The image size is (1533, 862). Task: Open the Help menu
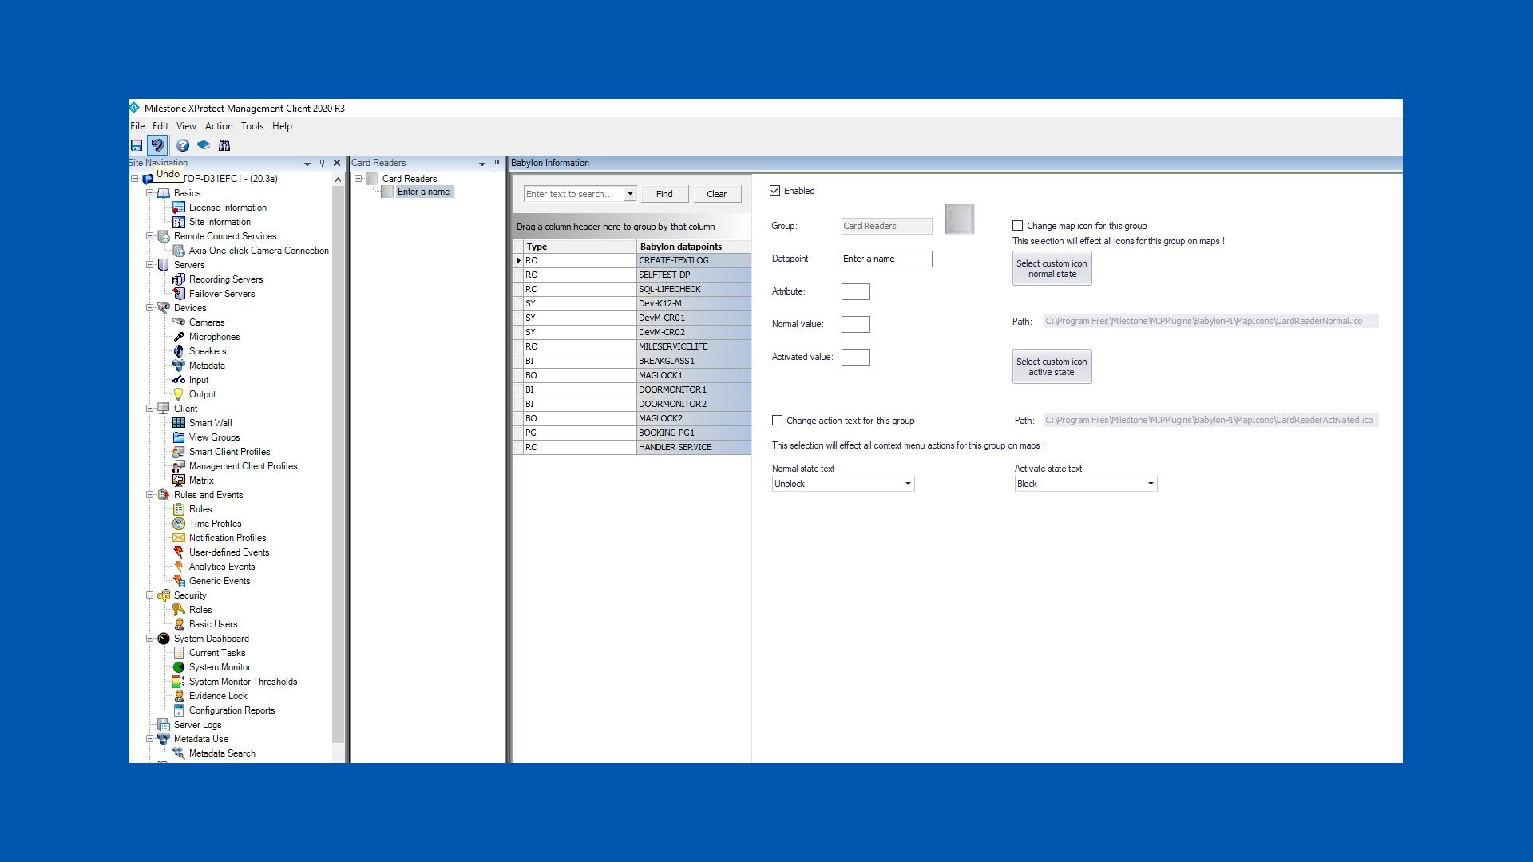[x=282, y=126]
